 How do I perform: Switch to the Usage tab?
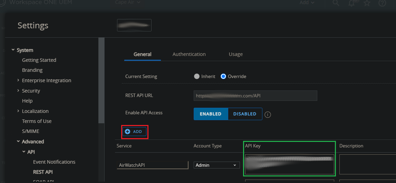tap(235, 54)
